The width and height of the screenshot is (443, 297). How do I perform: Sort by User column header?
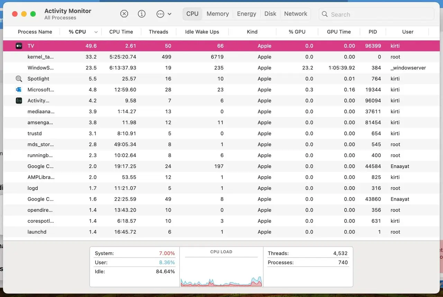[x=408, y=32]
